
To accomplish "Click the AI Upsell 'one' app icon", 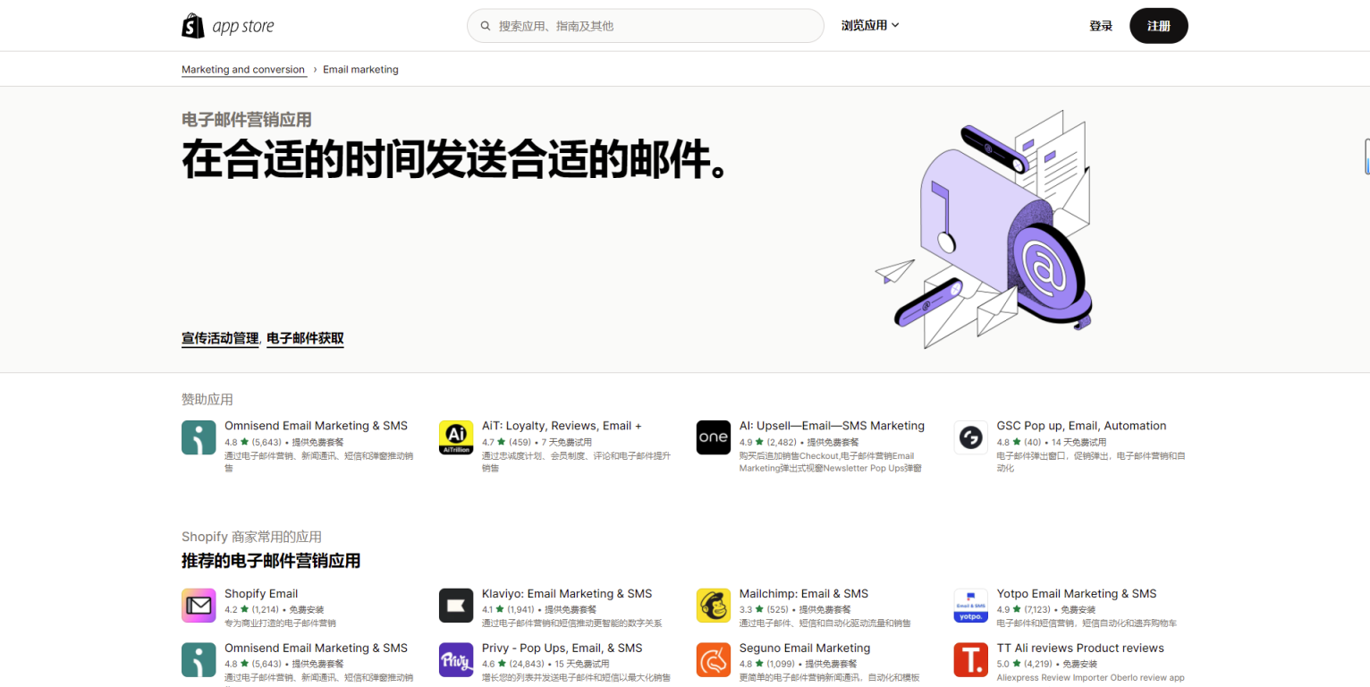I will pyautogui.click(x=713, y=437).
